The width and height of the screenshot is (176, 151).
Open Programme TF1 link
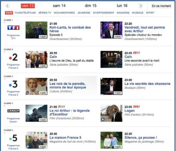(x=13, y=37)
